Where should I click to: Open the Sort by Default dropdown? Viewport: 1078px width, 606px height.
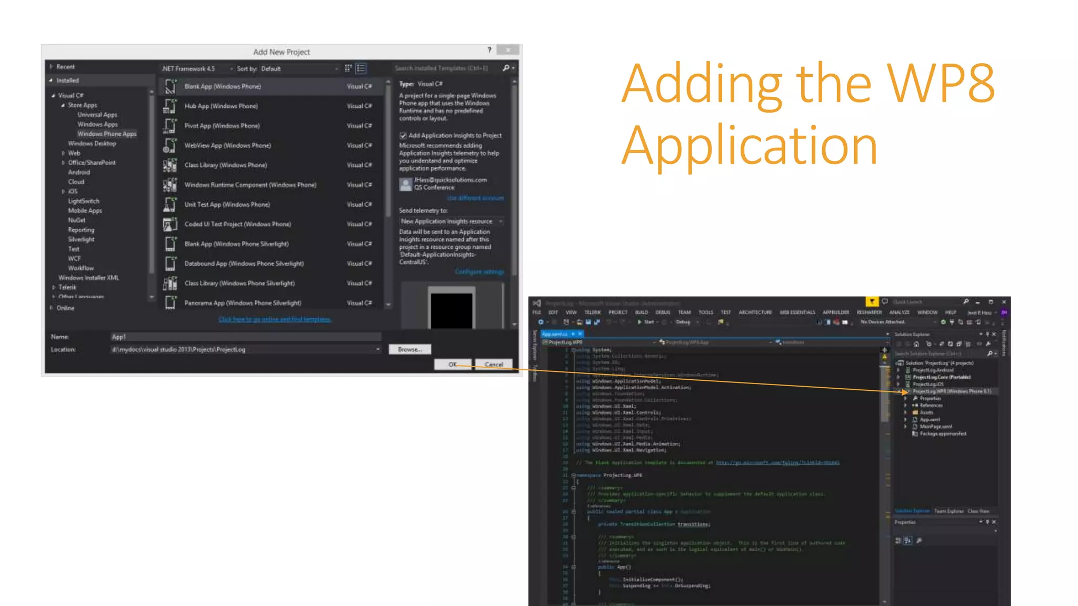pos(299,68)
